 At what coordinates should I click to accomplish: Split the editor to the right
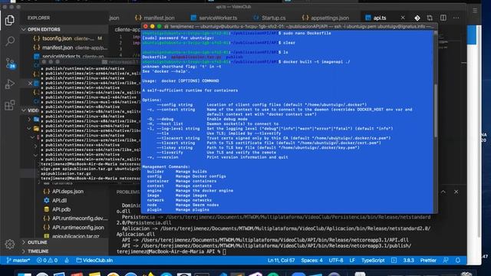pos(443,18)
